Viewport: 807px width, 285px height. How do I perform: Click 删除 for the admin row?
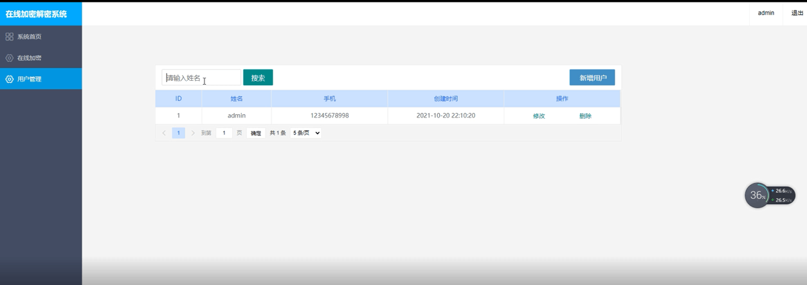tap(585, 116)
